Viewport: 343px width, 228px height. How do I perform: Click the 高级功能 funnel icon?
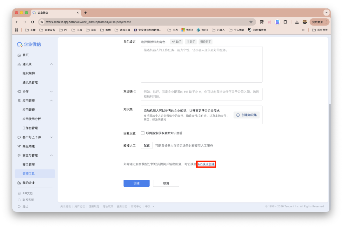coord(20,146)
